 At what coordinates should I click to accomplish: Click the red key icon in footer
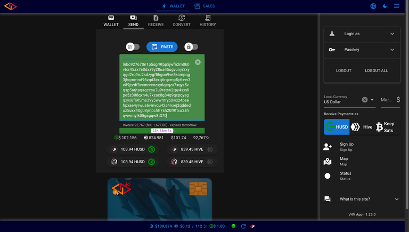(252, 226)
